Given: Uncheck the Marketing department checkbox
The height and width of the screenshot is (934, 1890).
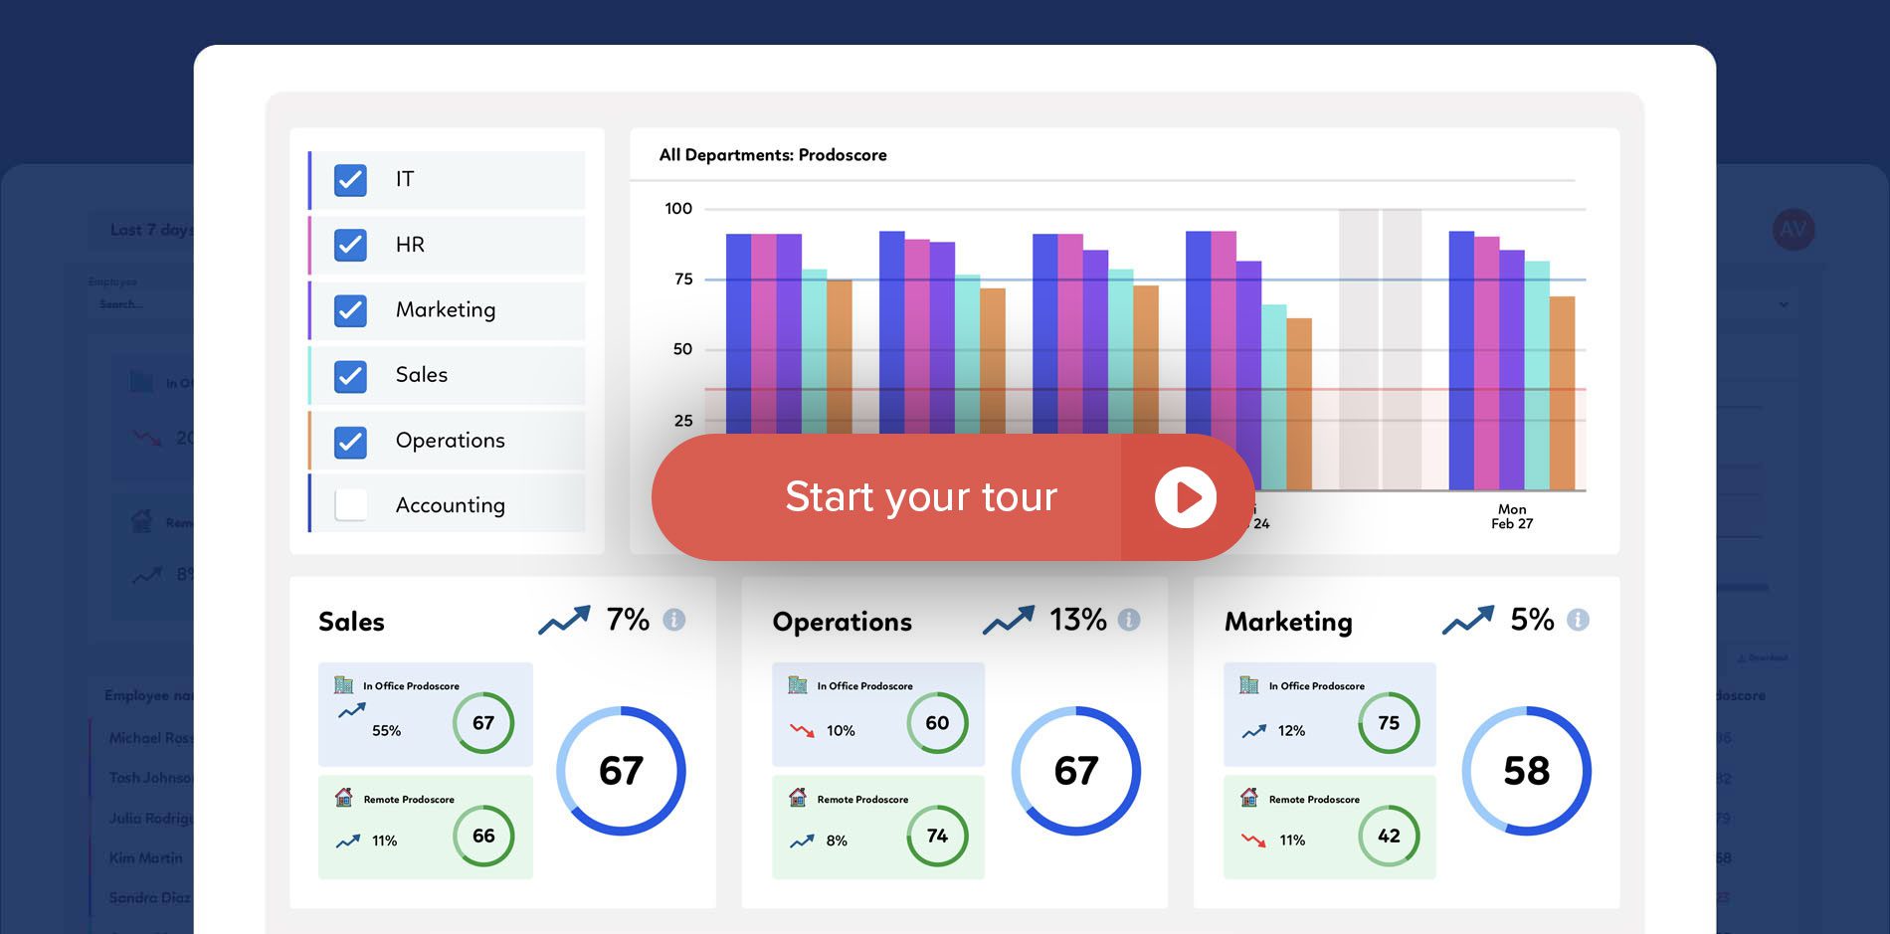Looking at the screenshot, I should click(350, 310).
